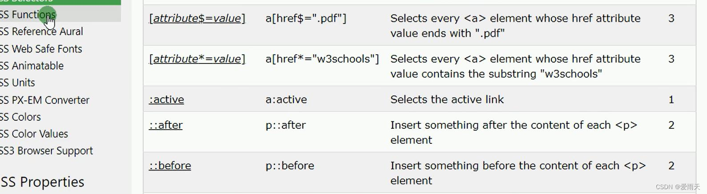The image size is (707, 194).
Task: Open CSS3 Browser Support page
Action: tap(46, 151)
